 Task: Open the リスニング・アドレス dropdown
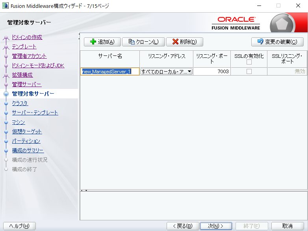189,72
